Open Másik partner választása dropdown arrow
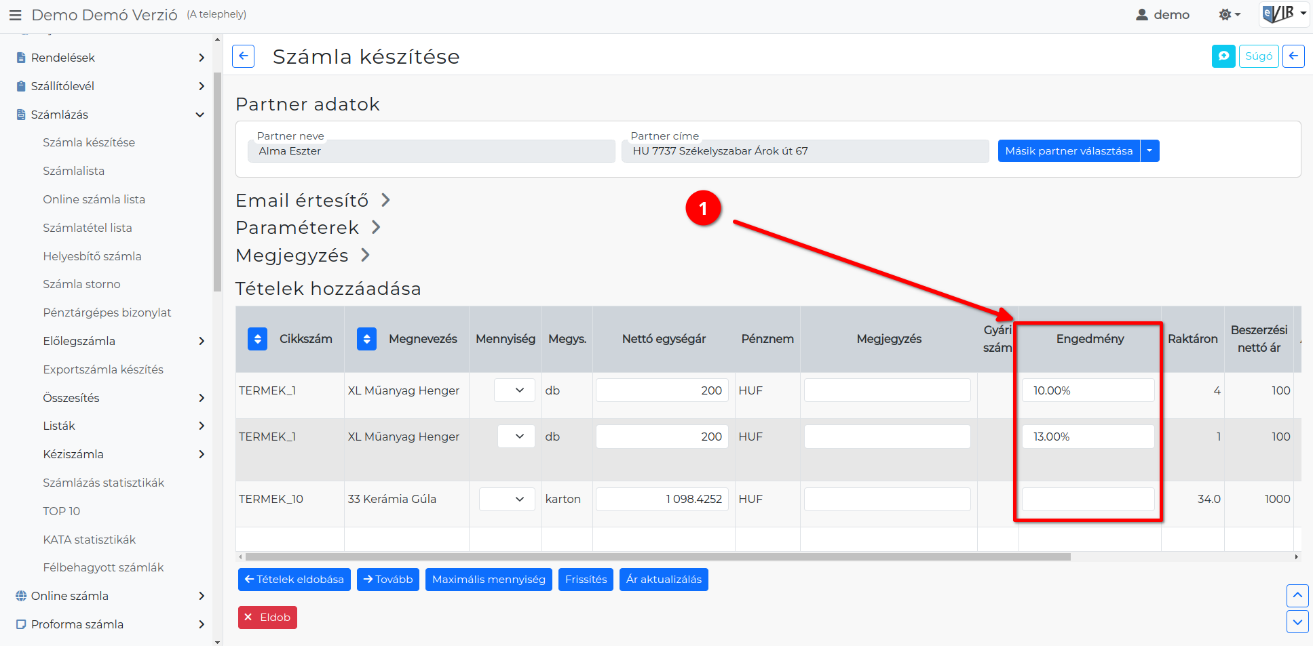The height and width of the screenshot is (646, 1313). 1149,151
